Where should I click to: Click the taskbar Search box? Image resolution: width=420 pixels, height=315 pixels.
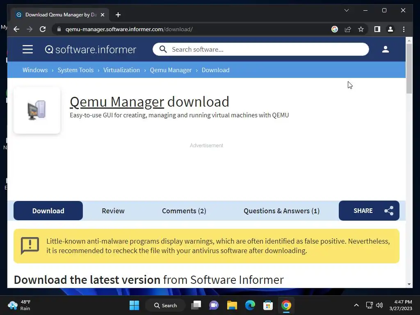tap(165, 305)
